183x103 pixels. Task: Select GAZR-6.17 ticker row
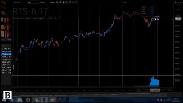coord(6,65)
